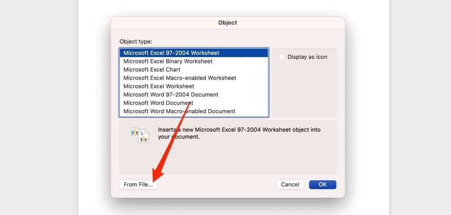This screenshot has width=451, height=215.
Task: Select Microsoft Excel Chart from object list
Action: tap(152, 70)
